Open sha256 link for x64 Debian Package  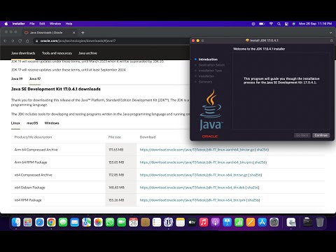(253, 188)
